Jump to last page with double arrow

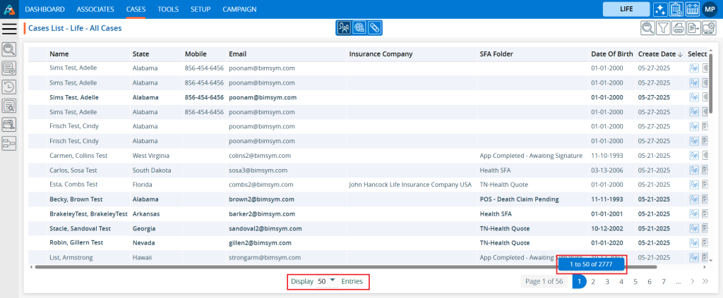coord(705,281)
